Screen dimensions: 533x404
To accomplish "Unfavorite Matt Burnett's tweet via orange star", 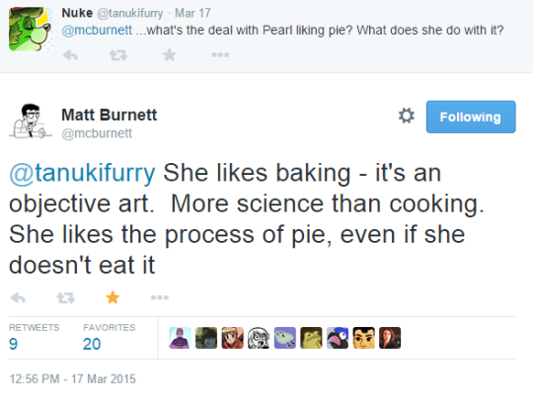I will (x=113, y=297).
